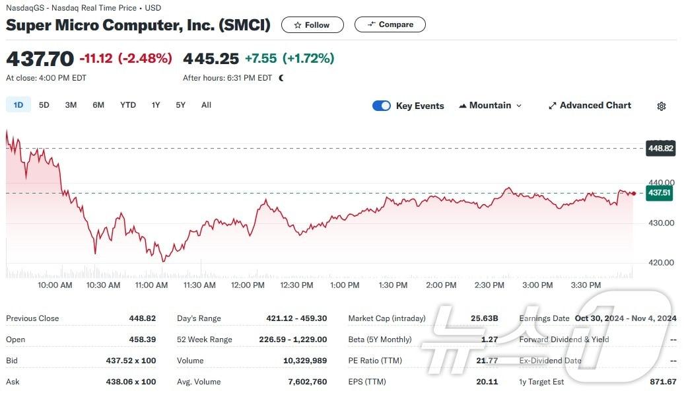Choose the 6M chart range
This screenshot has height=395, width=684.
point(98,105)
